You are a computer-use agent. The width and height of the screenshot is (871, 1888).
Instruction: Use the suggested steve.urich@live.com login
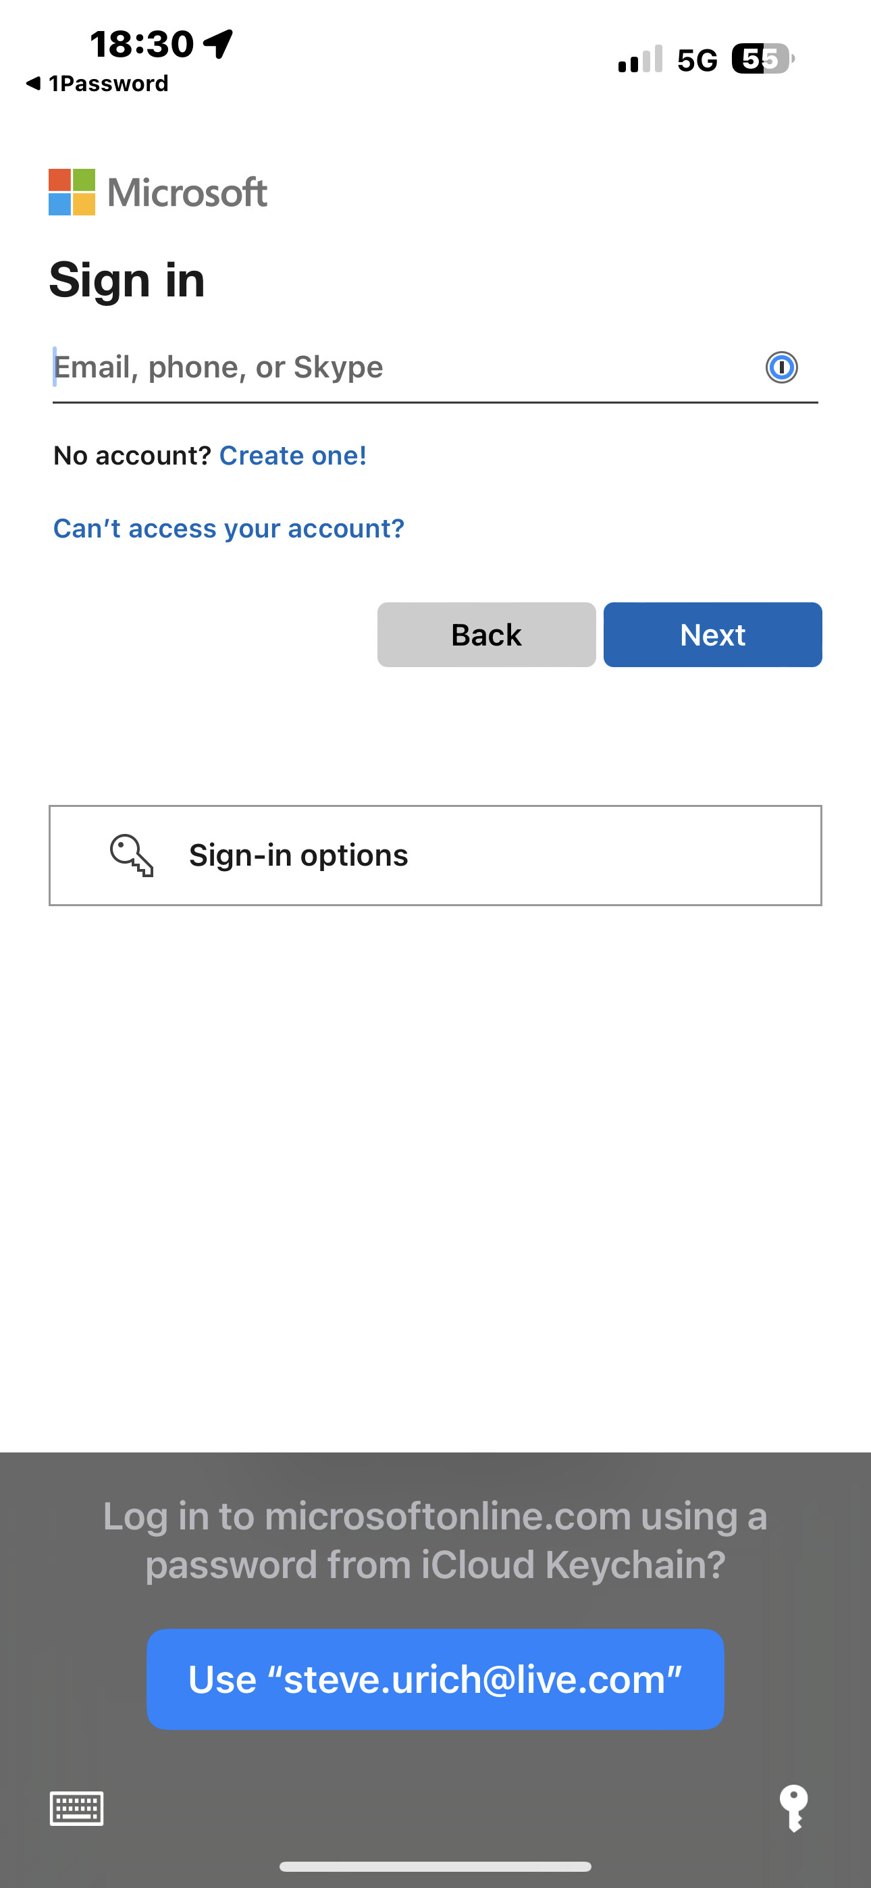click(x=435, y=1679)
